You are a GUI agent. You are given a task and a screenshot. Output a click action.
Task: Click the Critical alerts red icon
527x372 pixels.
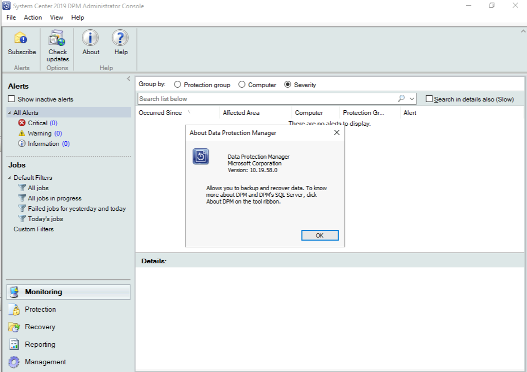coord(22,123)
